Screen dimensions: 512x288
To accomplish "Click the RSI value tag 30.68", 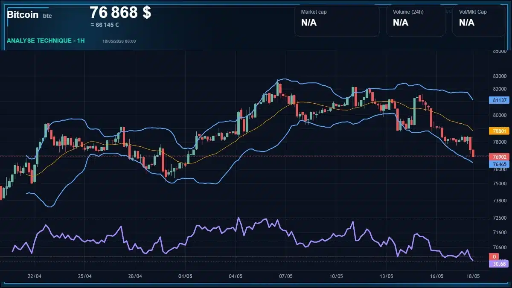I will point(499,264).
